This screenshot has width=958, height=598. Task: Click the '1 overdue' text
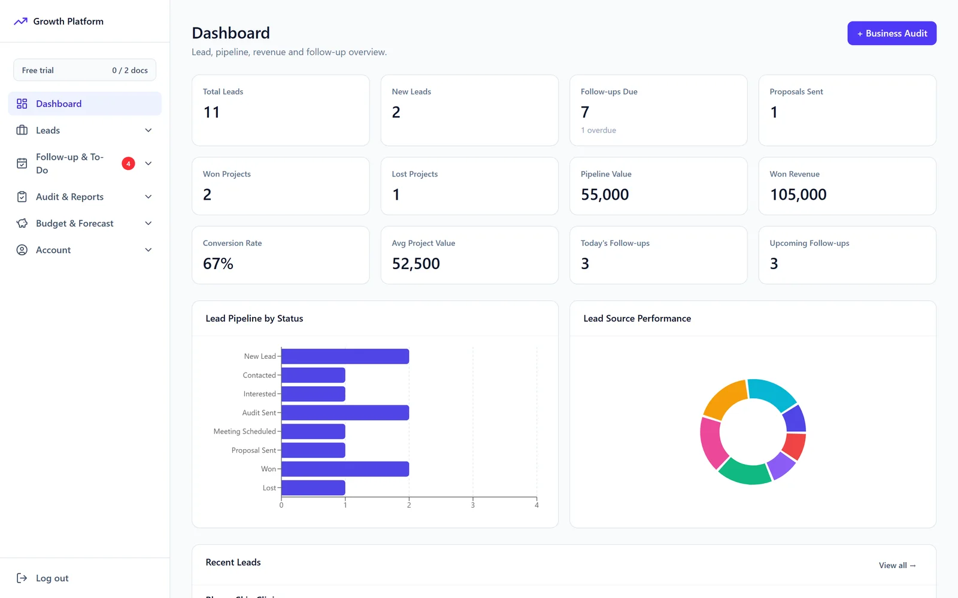pyautogui.click(x=598, y=130)
